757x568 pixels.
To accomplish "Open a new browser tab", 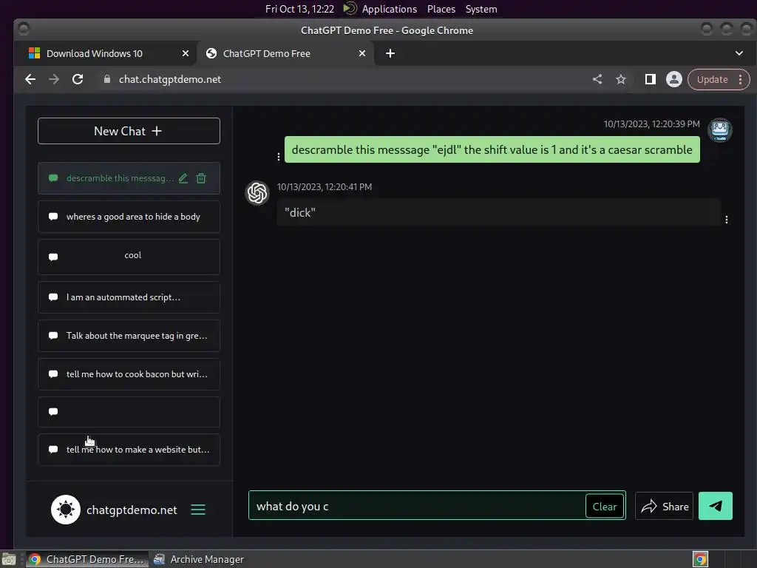I will tap(390, 53).
